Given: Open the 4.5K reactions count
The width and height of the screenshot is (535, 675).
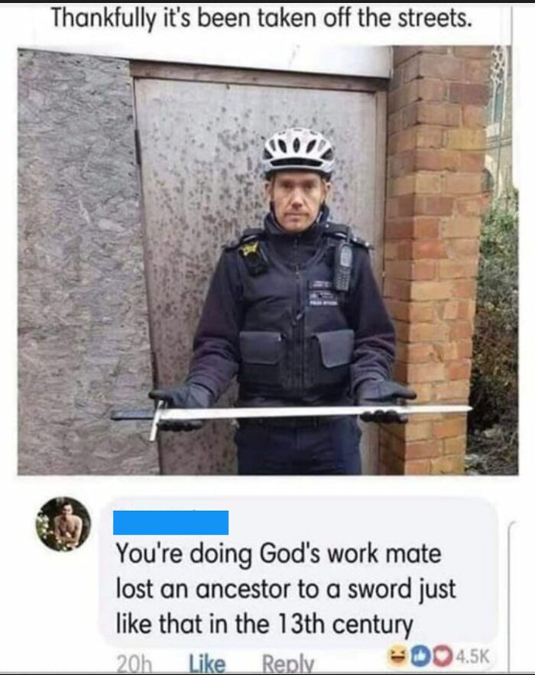Looking at the screenshot, I should pos(472,657).
